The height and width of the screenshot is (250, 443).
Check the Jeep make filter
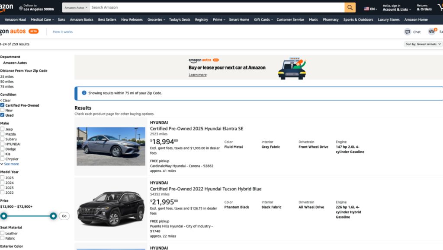[2, 129]
